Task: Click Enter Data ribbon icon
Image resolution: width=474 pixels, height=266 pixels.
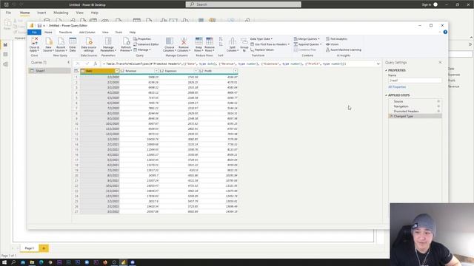Action: (x=73, y=41)
